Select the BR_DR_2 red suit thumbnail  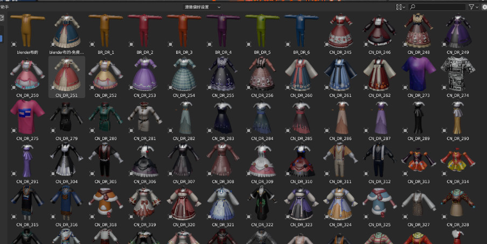[145, 31]
